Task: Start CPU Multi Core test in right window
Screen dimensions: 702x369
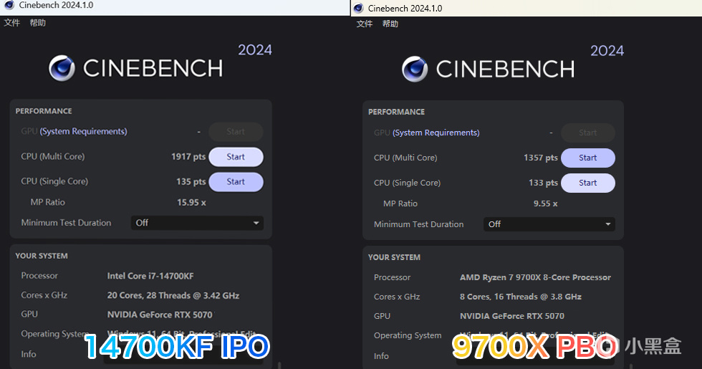Action: [588, 158]
